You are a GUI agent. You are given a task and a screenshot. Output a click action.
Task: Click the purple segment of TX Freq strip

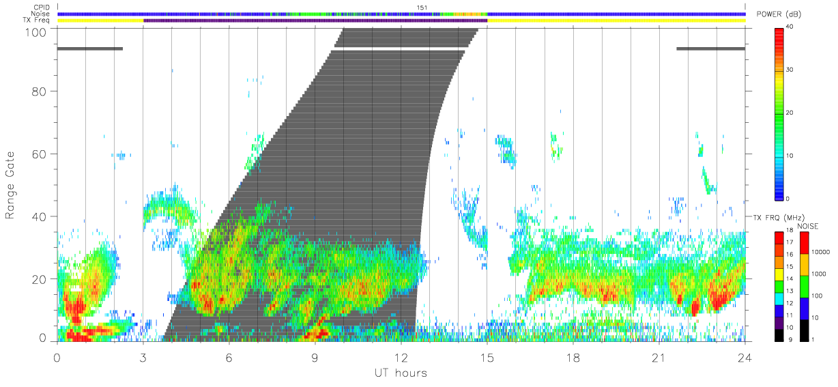(x=315, y=20)
